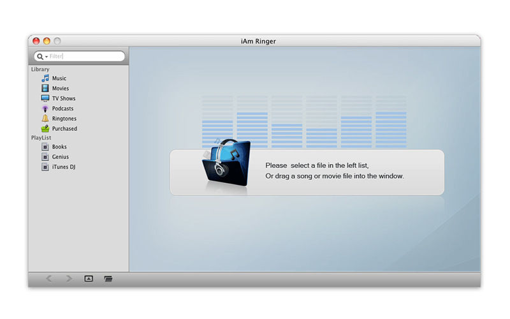Click the Movies filmstrip icon
510x319 pixels.
pyautogui.click(x=45, y=88)
